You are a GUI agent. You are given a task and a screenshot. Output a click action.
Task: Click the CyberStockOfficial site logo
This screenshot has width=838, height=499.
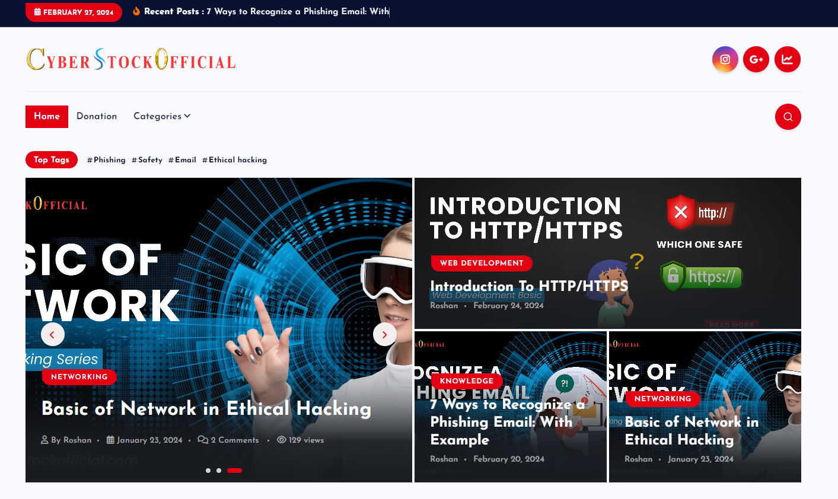click(131, 60)
